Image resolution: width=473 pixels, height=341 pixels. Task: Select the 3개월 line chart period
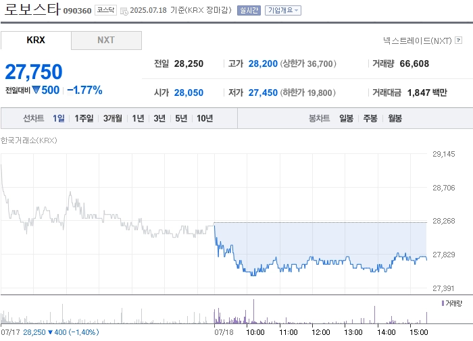coord(113,118)
